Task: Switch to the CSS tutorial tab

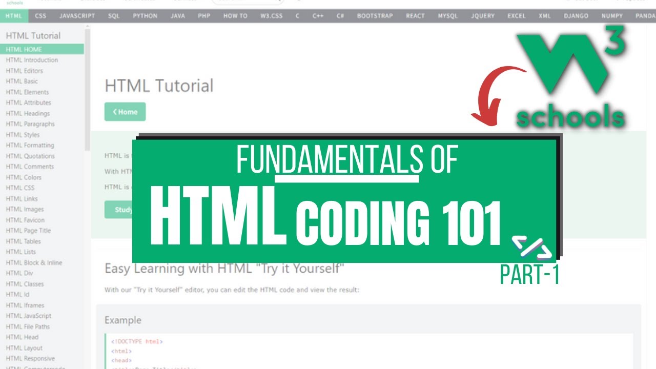Action: pos(40,16)
